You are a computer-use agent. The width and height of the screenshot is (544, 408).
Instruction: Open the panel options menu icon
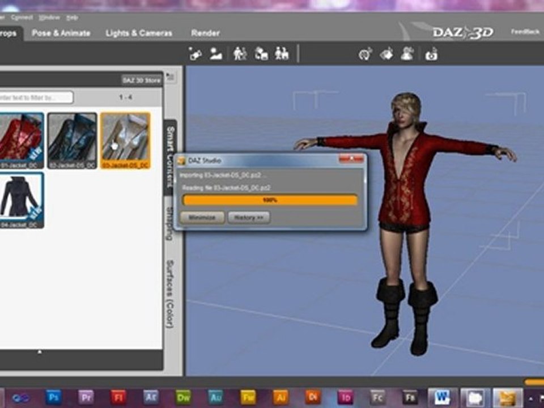(171, 77)
